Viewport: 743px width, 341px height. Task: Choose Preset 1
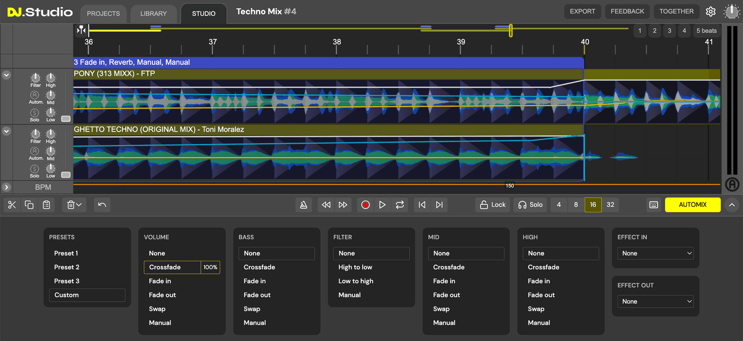[x=66, y=253]
